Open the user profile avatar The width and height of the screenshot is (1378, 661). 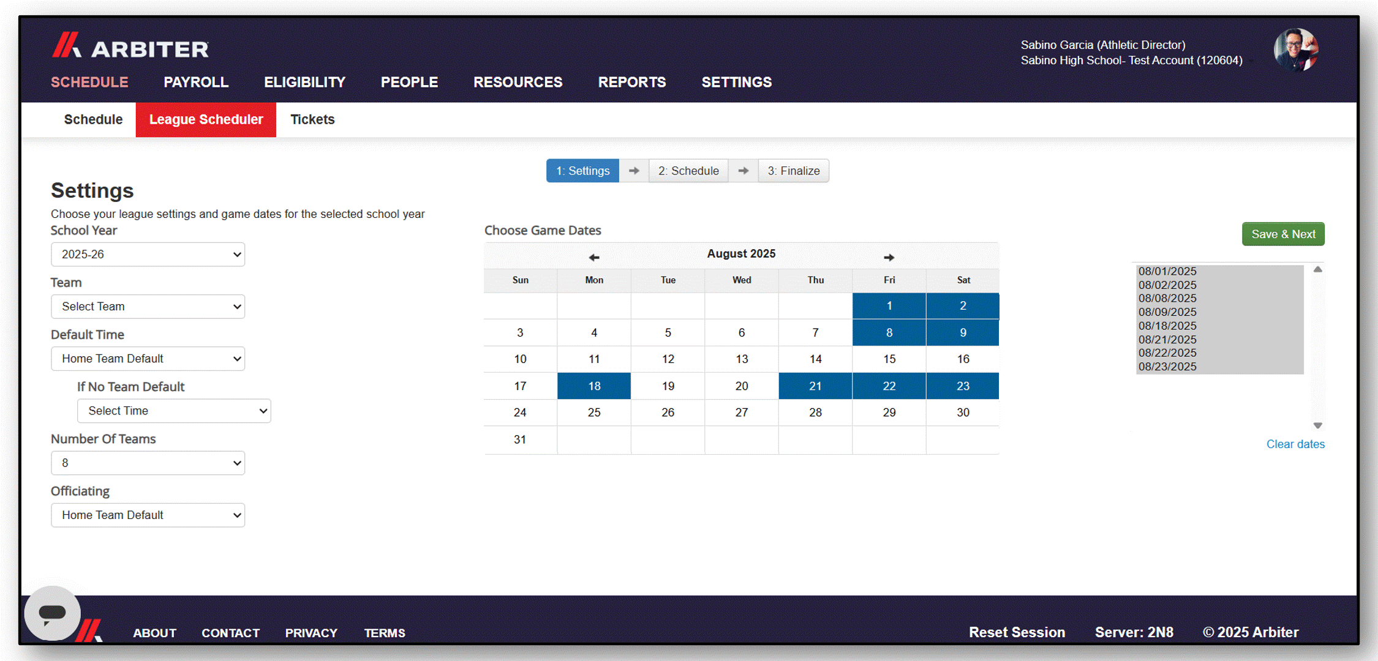coord(1296,50)
